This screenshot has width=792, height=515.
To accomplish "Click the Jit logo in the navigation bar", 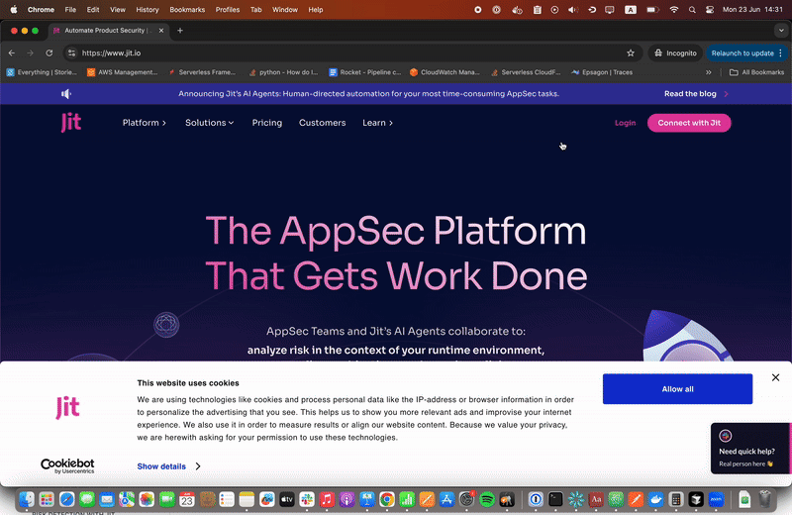I will pos(71,122).
